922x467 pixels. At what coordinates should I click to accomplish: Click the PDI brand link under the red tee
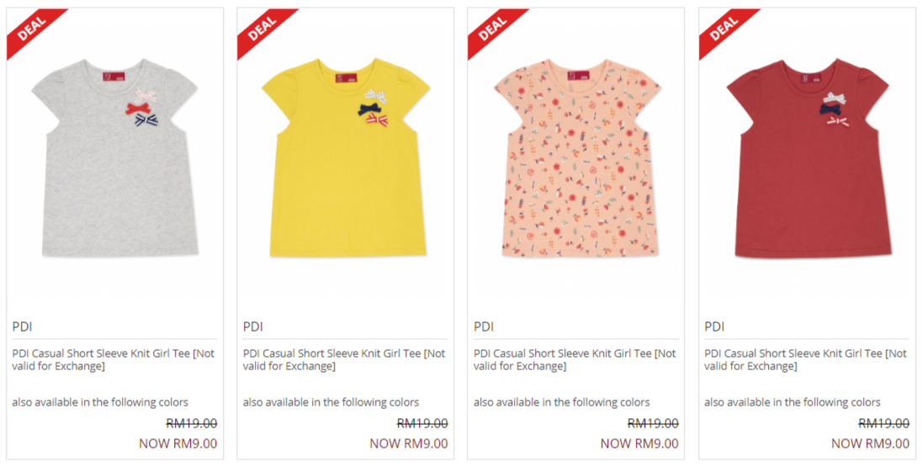tap(714, 326)
